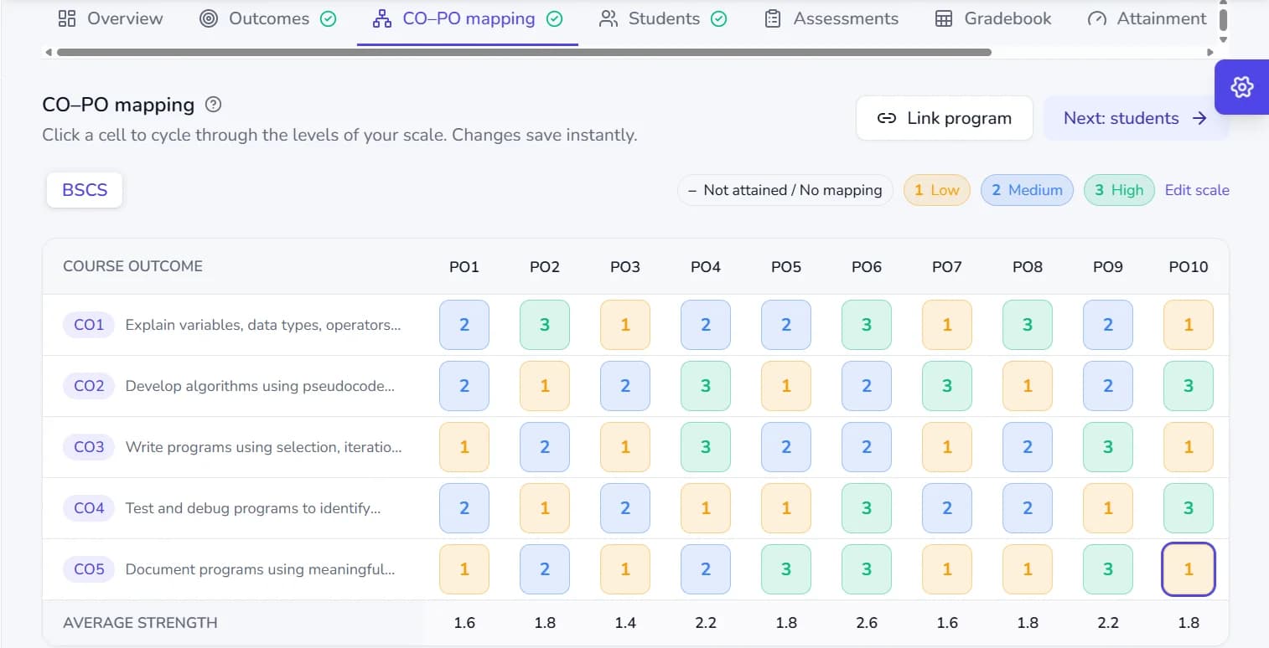Click the 3 High legend chip
The height and width of the screenshot is (648, 1269).
pos(1119,190)
